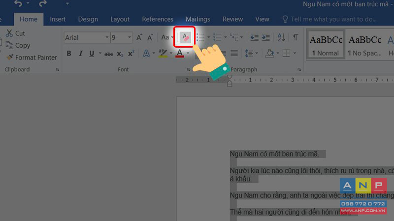Click the Borders icon
This screenshot has height=221, width=394.
click(x=286, y=53)
